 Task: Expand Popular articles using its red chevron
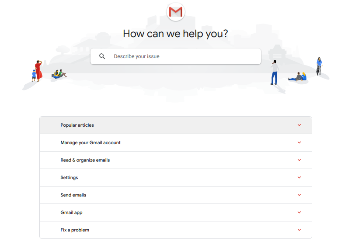[299, 125]
